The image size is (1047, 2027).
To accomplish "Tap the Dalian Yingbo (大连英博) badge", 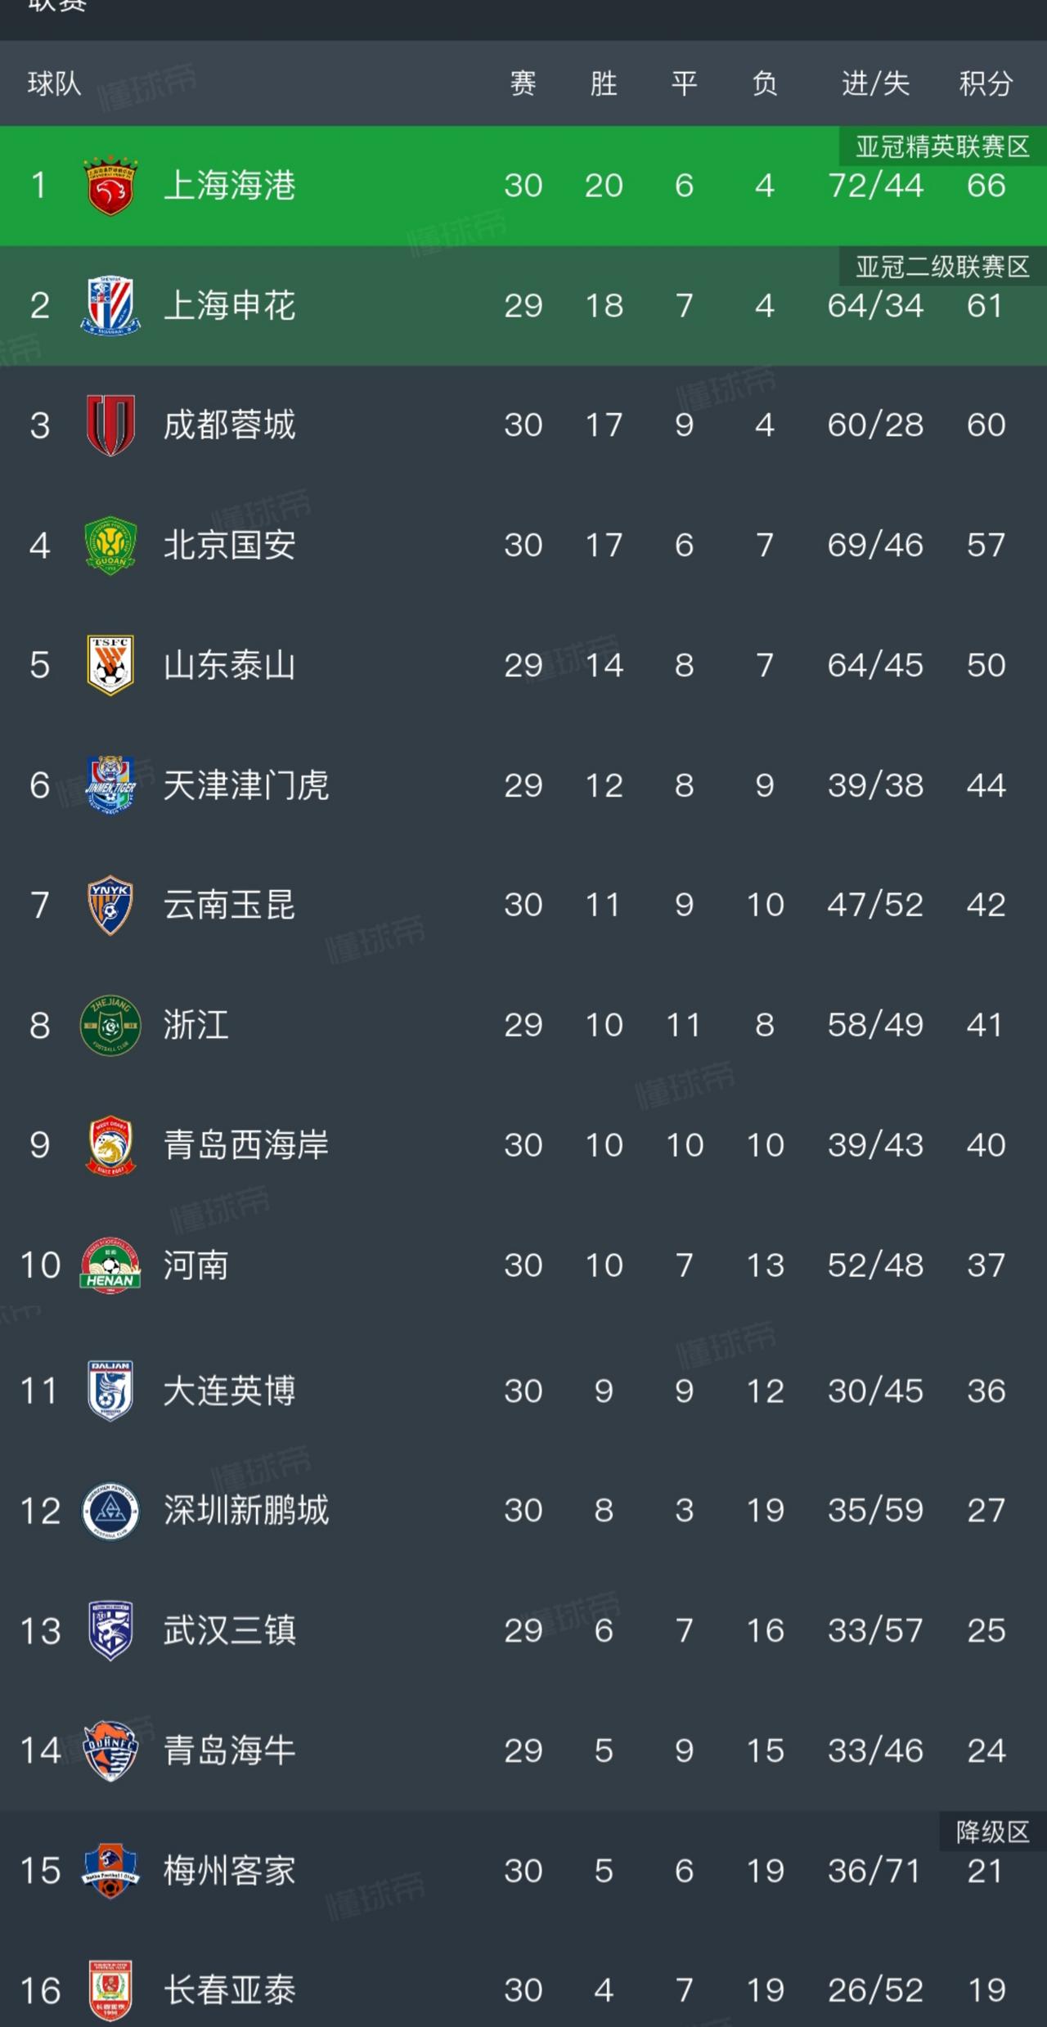I will tap(110, 1391).
